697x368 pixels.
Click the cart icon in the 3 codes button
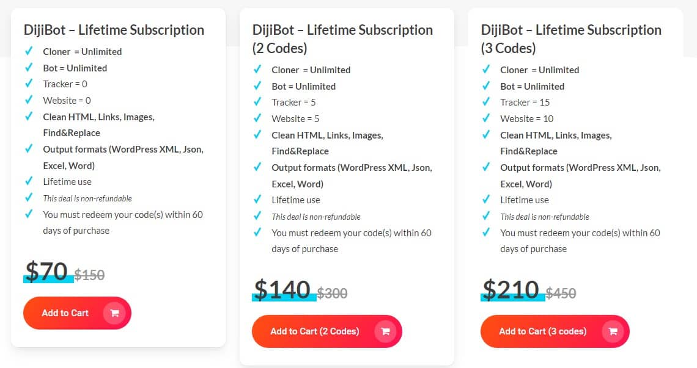pyautogui.click(x=613, y=331)
